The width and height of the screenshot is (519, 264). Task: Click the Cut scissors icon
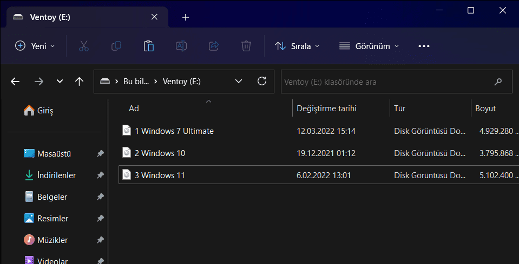(x=83, y=46)
